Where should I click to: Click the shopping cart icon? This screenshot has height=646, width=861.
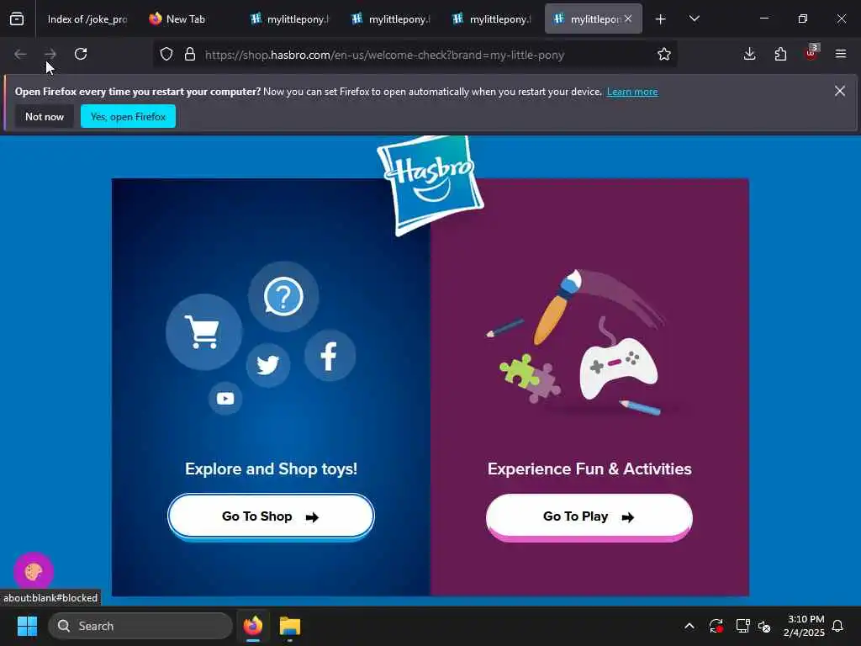point(203,331)
